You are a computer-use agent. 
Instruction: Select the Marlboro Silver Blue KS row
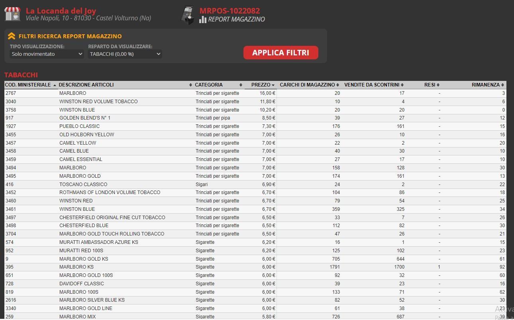point(255,300)
